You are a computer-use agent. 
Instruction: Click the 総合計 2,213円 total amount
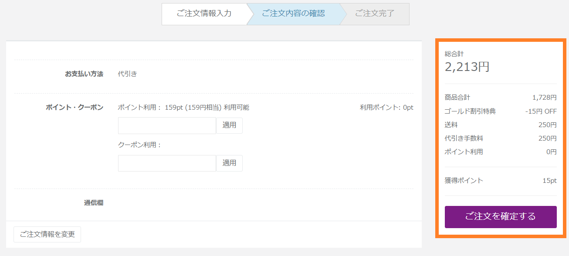(467, 67)
